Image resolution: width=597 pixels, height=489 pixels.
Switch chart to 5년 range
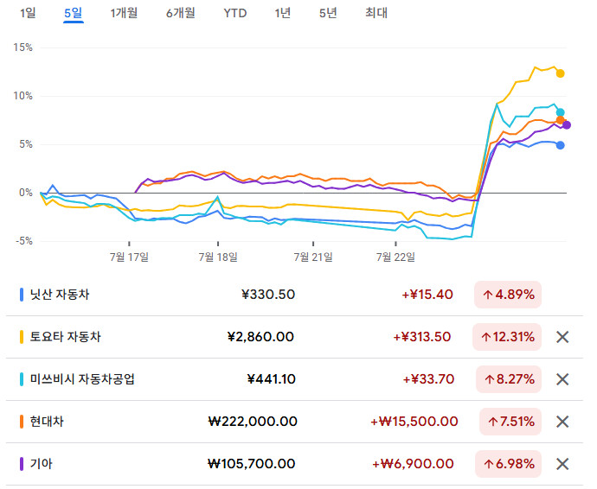click(328, 13)
